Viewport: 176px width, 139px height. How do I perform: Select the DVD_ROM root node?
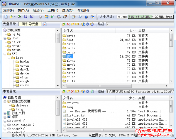click(x=14, y=30)
